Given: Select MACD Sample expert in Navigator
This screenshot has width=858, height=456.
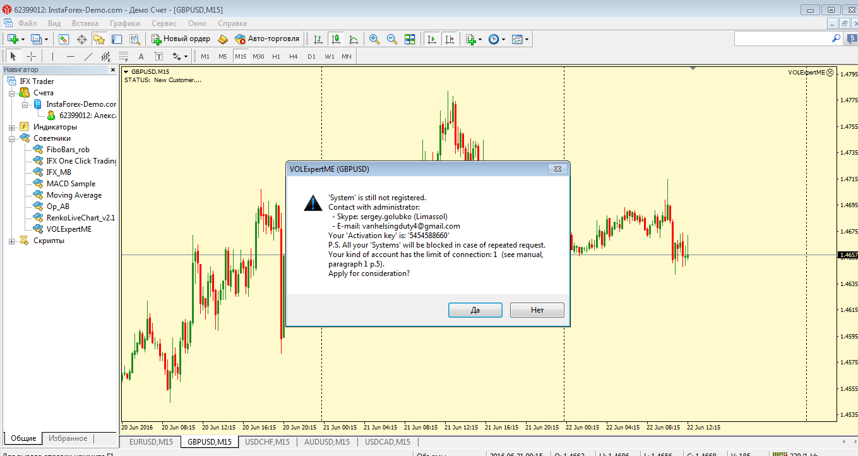Looking at the screenshot, I should (71, 184).
